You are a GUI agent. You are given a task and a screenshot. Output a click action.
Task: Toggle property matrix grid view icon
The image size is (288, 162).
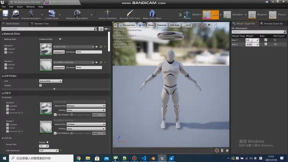click(x=101, y=29)
